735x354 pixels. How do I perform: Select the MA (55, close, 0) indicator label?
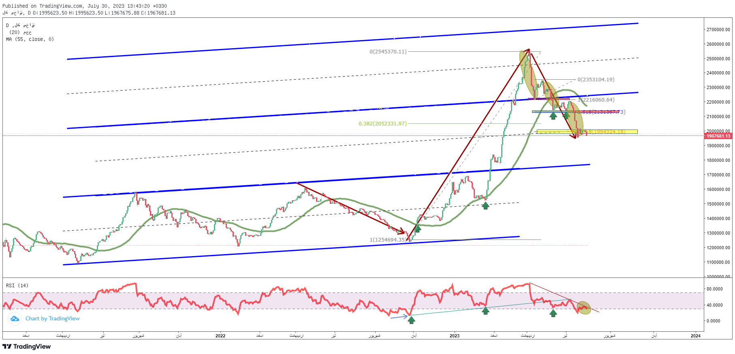30,39
